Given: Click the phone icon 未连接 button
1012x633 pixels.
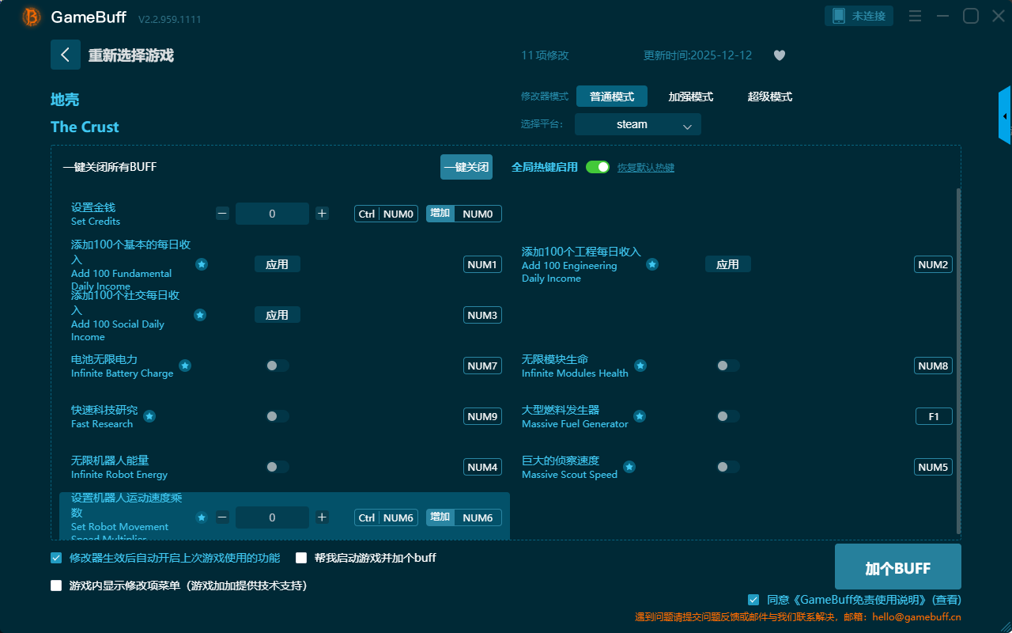Looking at the screenshot, I should click(859, 16).
